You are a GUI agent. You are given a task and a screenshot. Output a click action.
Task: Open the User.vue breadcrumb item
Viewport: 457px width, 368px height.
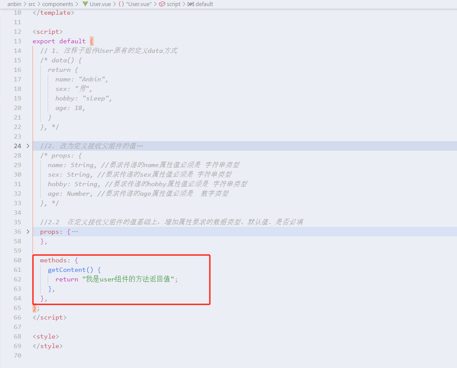pyautogui.click(x=100, y=4)
